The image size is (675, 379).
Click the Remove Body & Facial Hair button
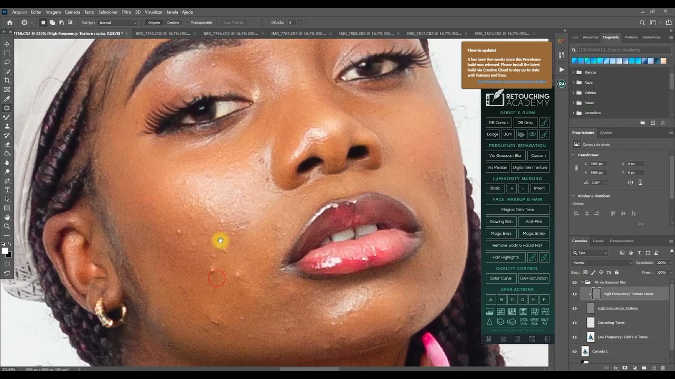pos(517,245)
